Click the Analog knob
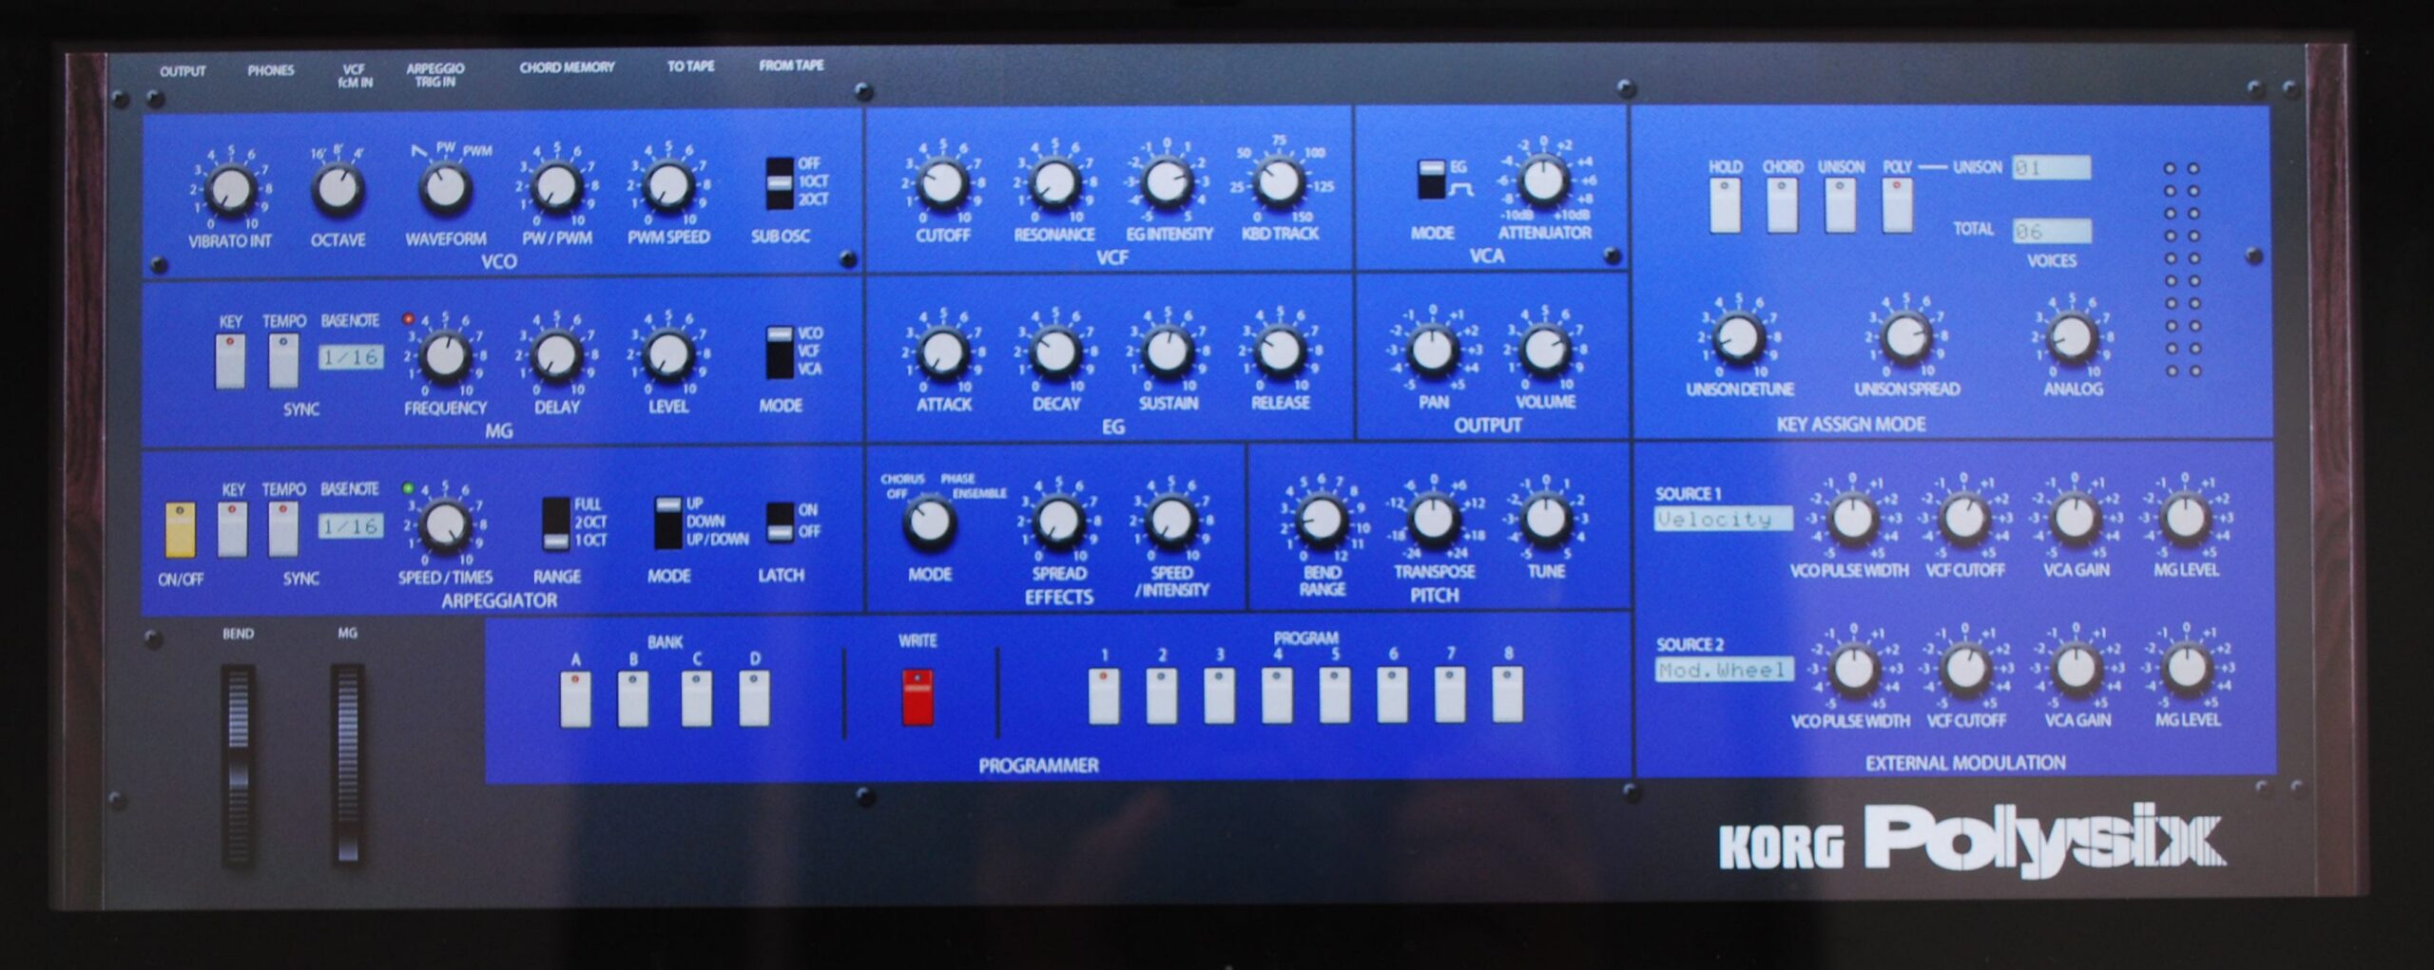Image resolution: width=2434 pixels, height=970 pixels. click(2072, 337)
